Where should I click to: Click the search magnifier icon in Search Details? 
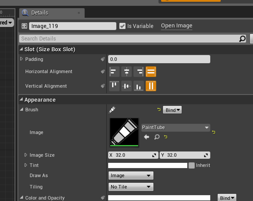point(242,39)
